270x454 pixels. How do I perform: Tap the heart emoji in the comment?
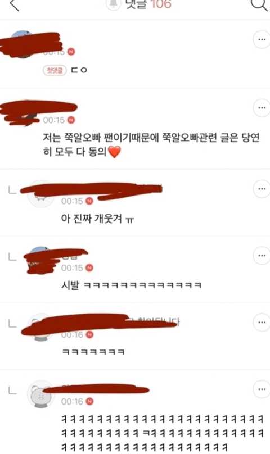[114, 152]
